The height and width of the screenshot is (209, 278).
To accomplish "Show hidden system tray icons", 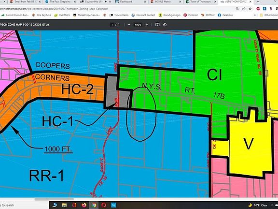I will coord(272,205).
